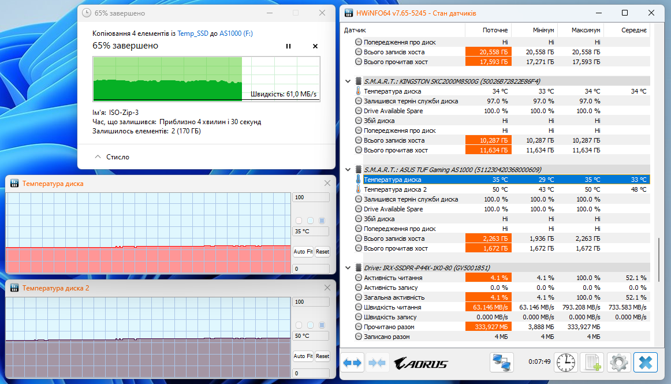671x384 pixels.
Task: Click sensor icon beside 'Прочитано разом'
Action: (359, 327)
